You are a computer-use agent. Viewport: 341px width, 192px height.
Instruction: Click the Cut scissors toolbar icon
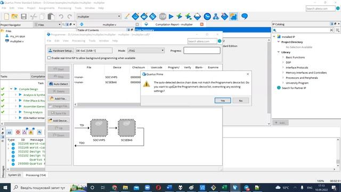(x=33, y=17)
